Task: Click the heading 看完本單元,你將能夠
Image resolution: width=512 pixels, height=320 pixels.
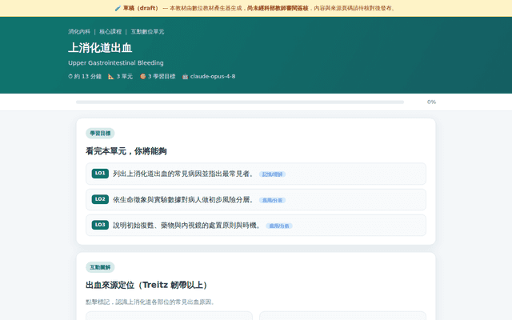Action: (126, 151)
